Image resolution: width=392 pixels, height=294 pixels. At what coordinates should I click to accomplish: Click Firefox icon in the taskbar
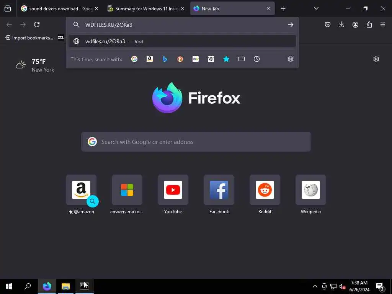click(47, 286)
